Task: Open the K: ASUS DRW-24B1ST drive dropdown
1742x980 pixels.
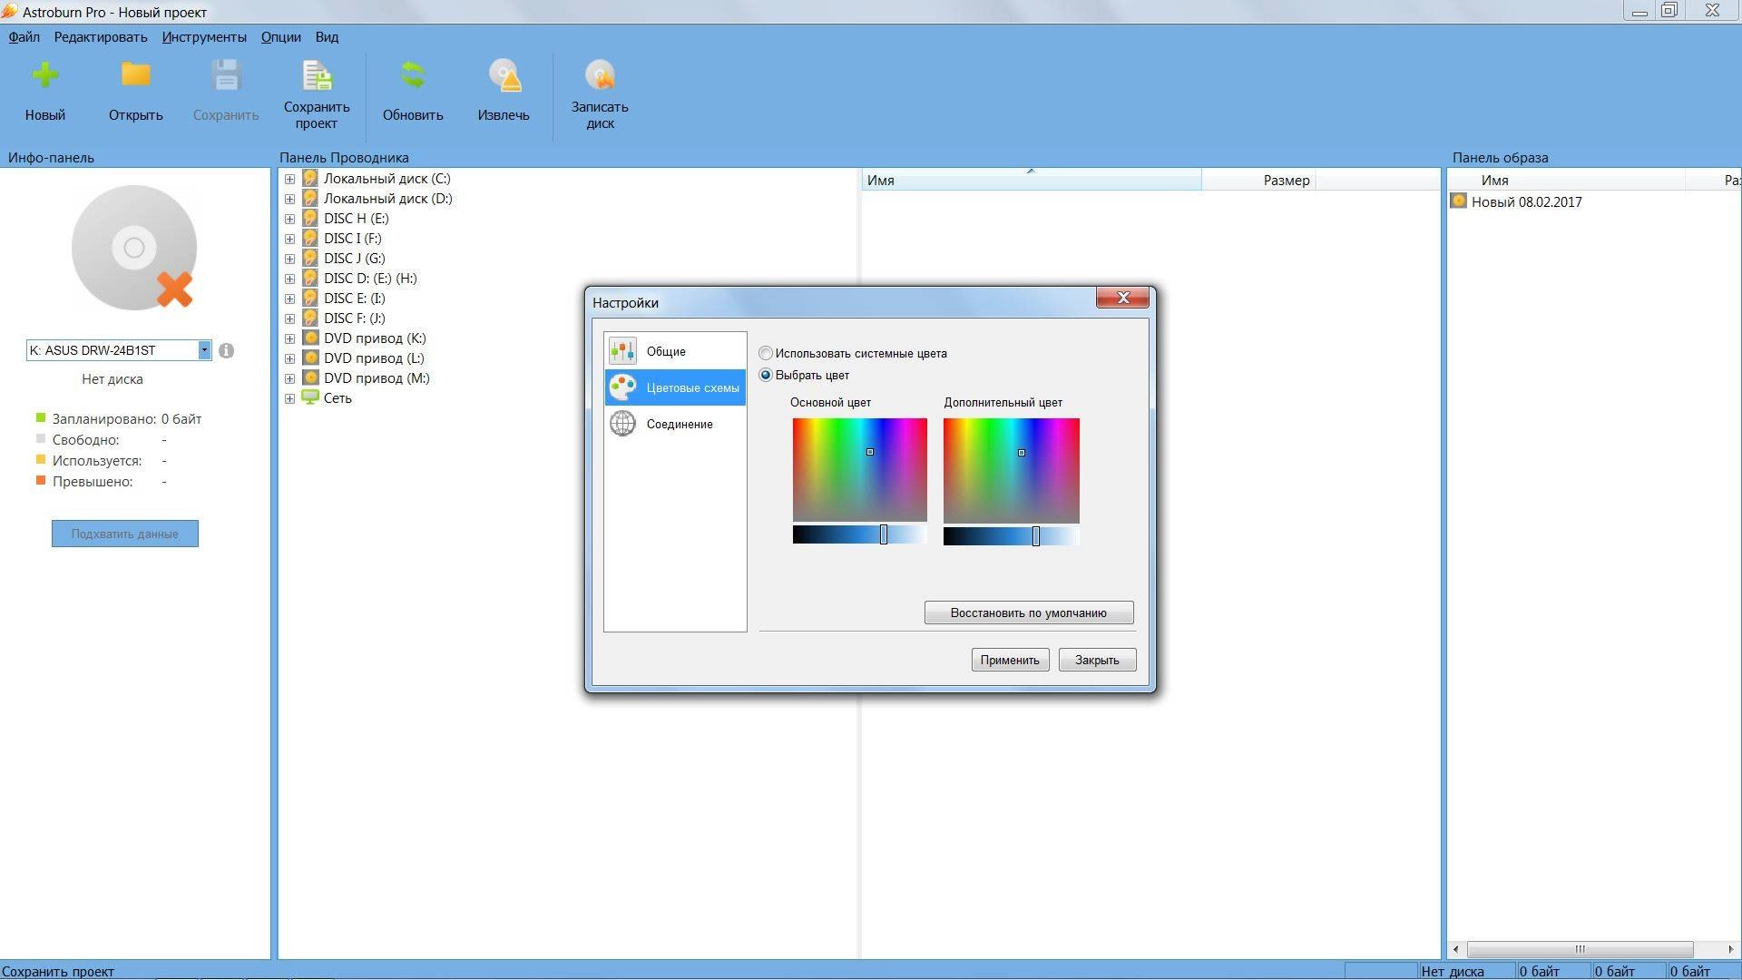Action: tap(204, 350)
